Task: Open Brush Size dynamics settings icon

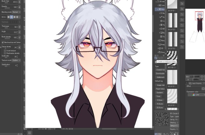Action: pyautogui.click(x=19, y=2)
